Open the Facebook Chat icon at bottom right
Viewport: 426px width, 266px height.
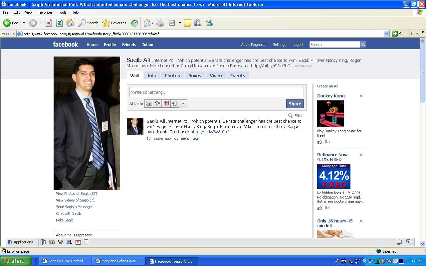click(x=409, y=242)
